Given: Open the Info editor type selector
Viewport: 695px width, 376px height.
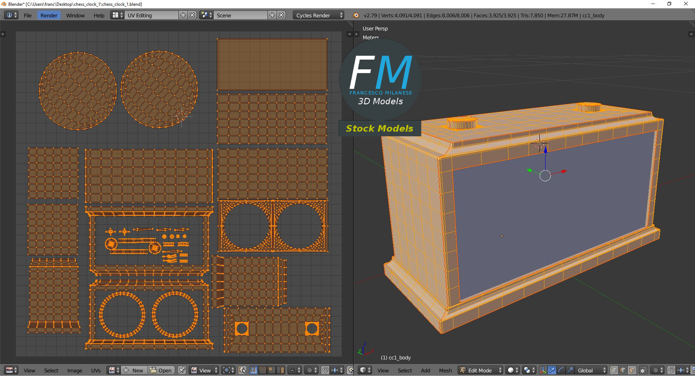Looking at the screenshot, I should click(x=11, y=15).
